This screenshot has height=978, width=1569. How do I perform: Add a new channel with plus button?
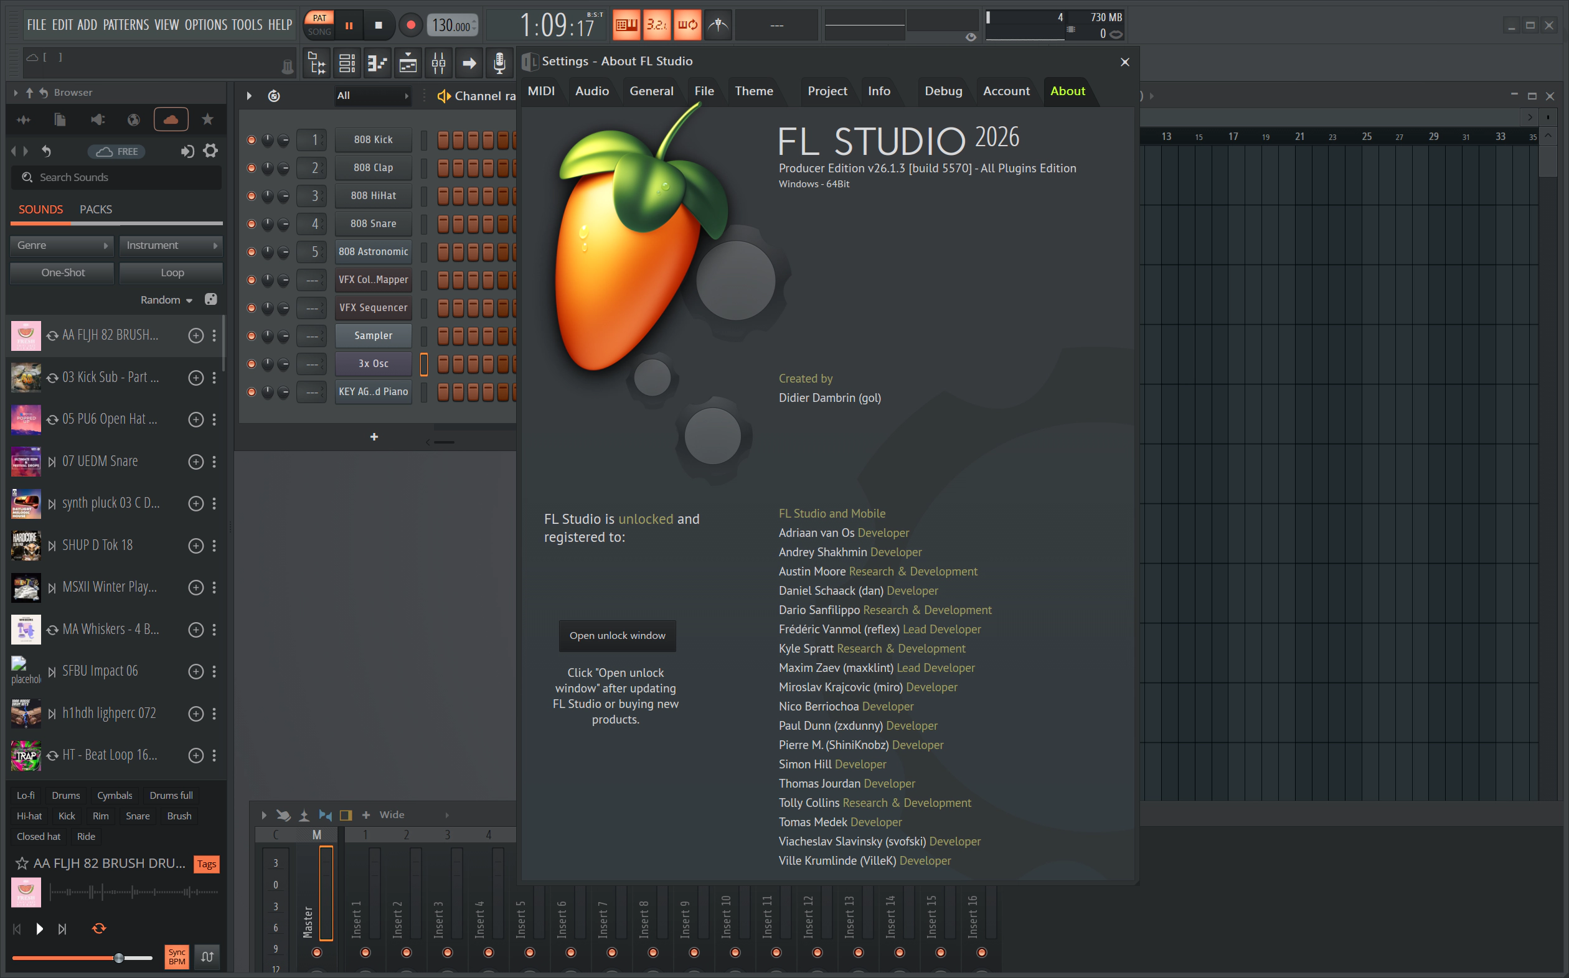374,437
